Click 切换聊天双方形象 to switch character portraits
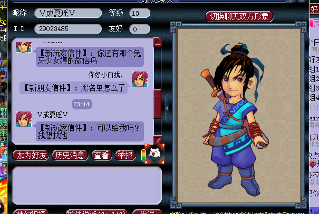This screenshot has width=319, height=214. [x=239, y=16]
